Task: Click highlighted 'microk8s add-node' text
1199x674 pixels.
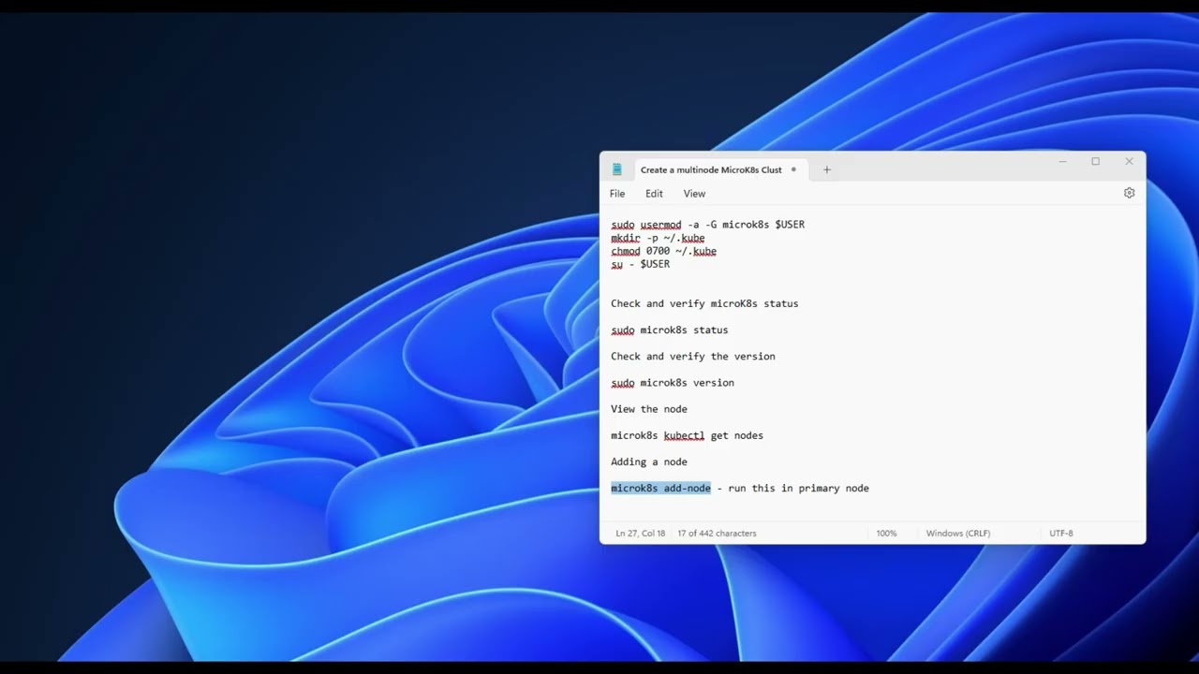Action: pos(660,488)
